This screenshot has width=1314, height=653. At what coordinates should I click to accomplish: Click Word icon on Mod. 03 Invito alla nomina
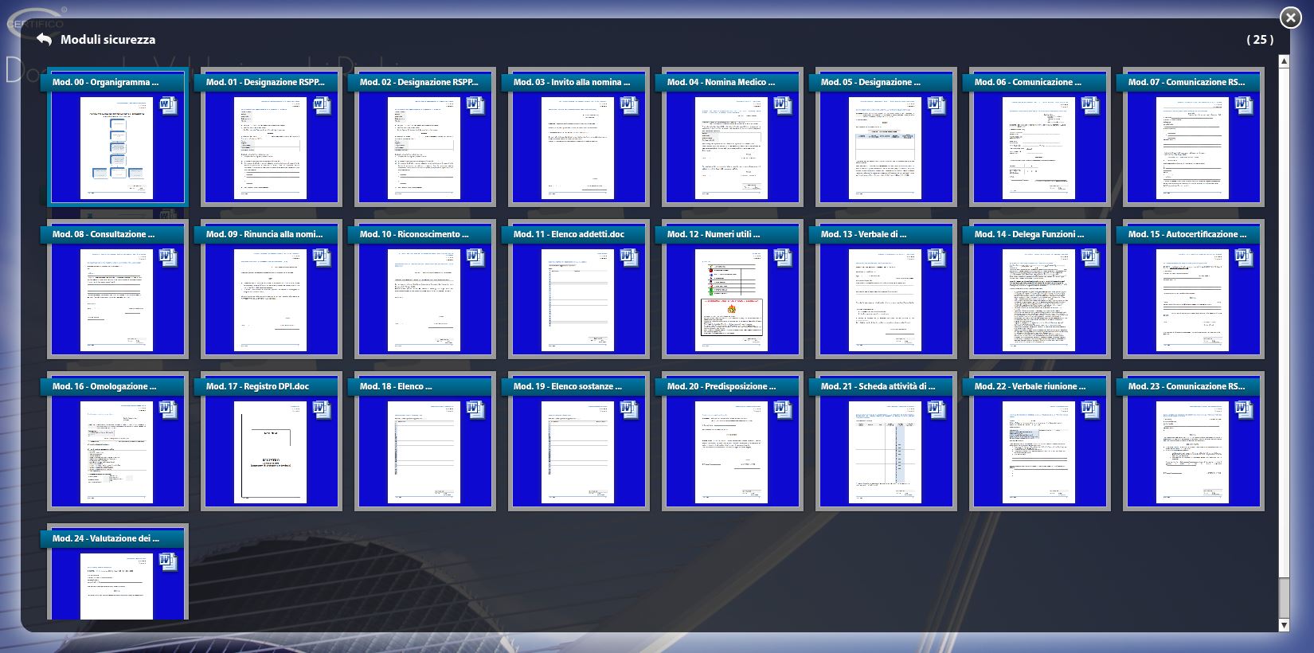629,105
